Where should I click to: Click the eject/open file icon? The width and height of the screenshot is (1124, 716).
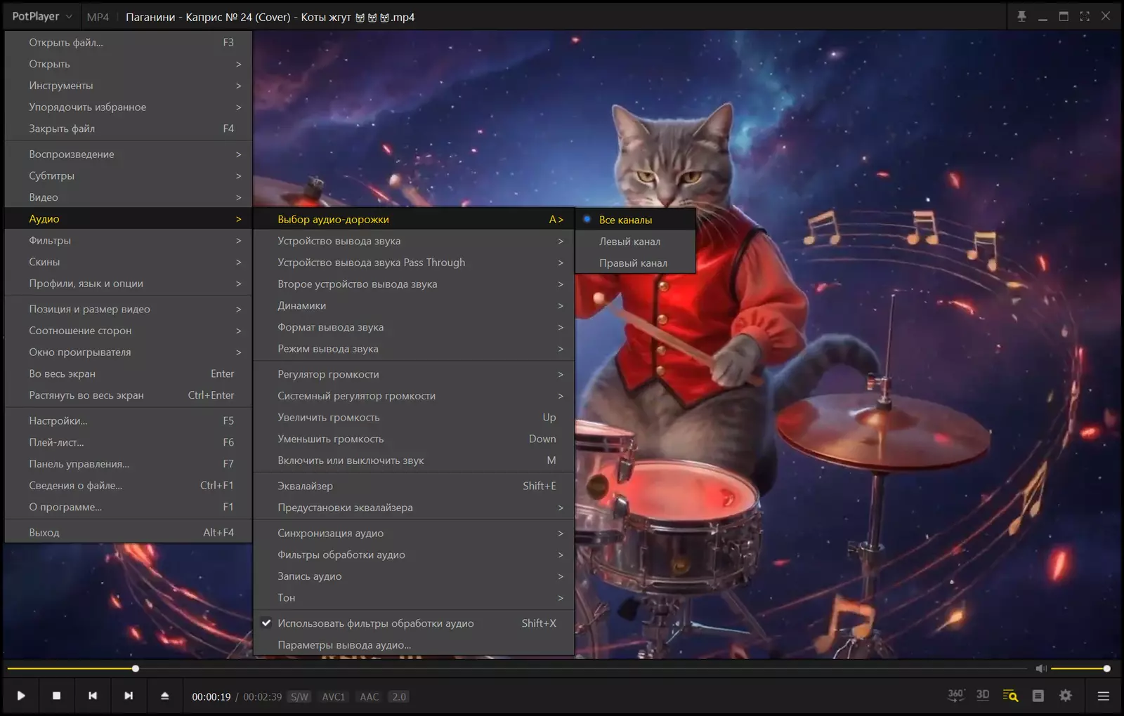165,696
